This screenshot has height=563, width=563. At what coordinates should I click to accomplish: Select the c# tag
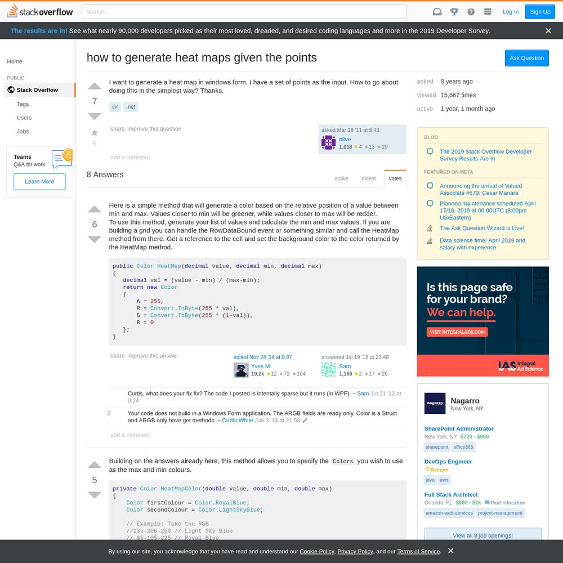[115, 107]
